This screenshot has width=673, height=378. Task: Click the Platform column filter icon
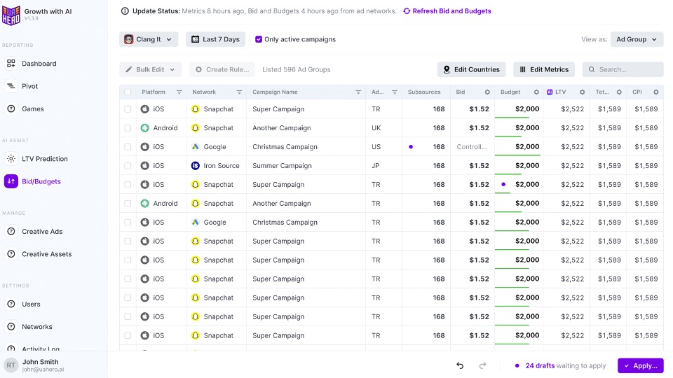pyautogui.click(x=179, y=92)
